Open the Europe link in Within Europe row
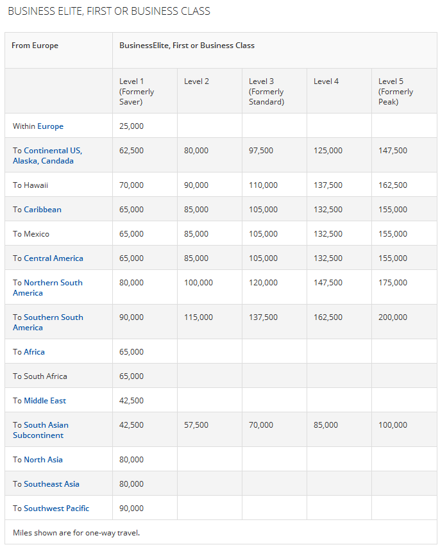 pos(50,126)
